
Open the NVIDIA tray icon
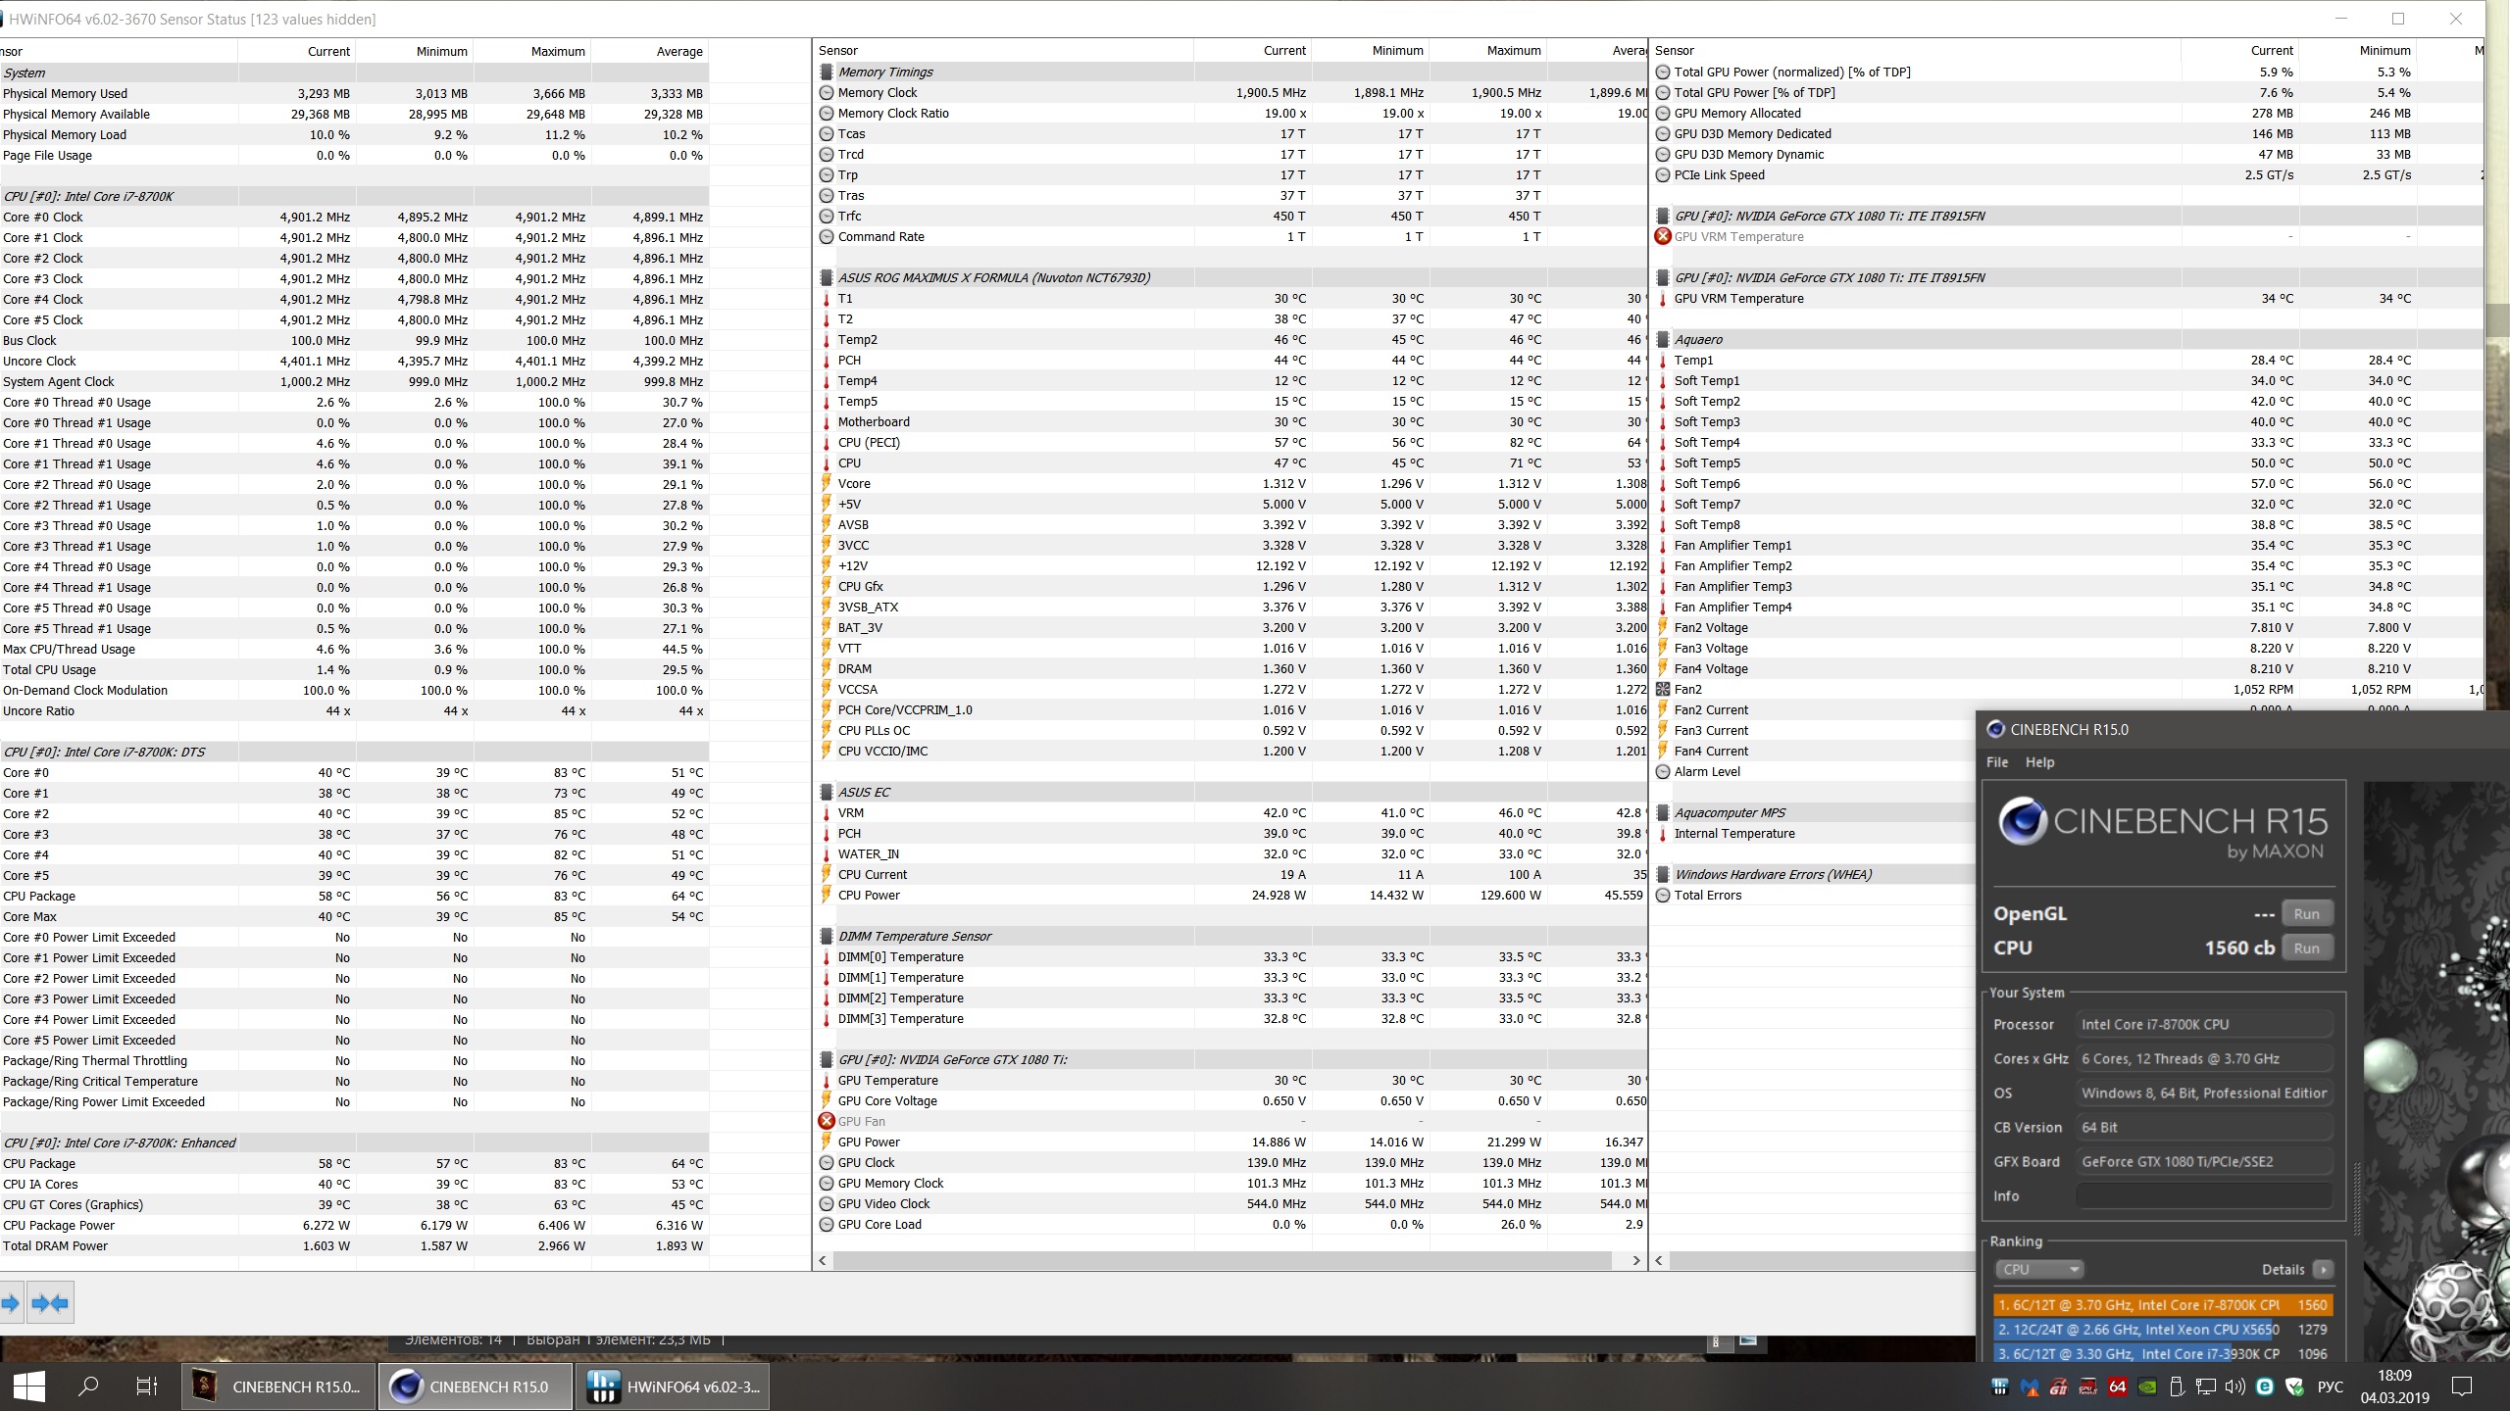click(2146, 1387)
